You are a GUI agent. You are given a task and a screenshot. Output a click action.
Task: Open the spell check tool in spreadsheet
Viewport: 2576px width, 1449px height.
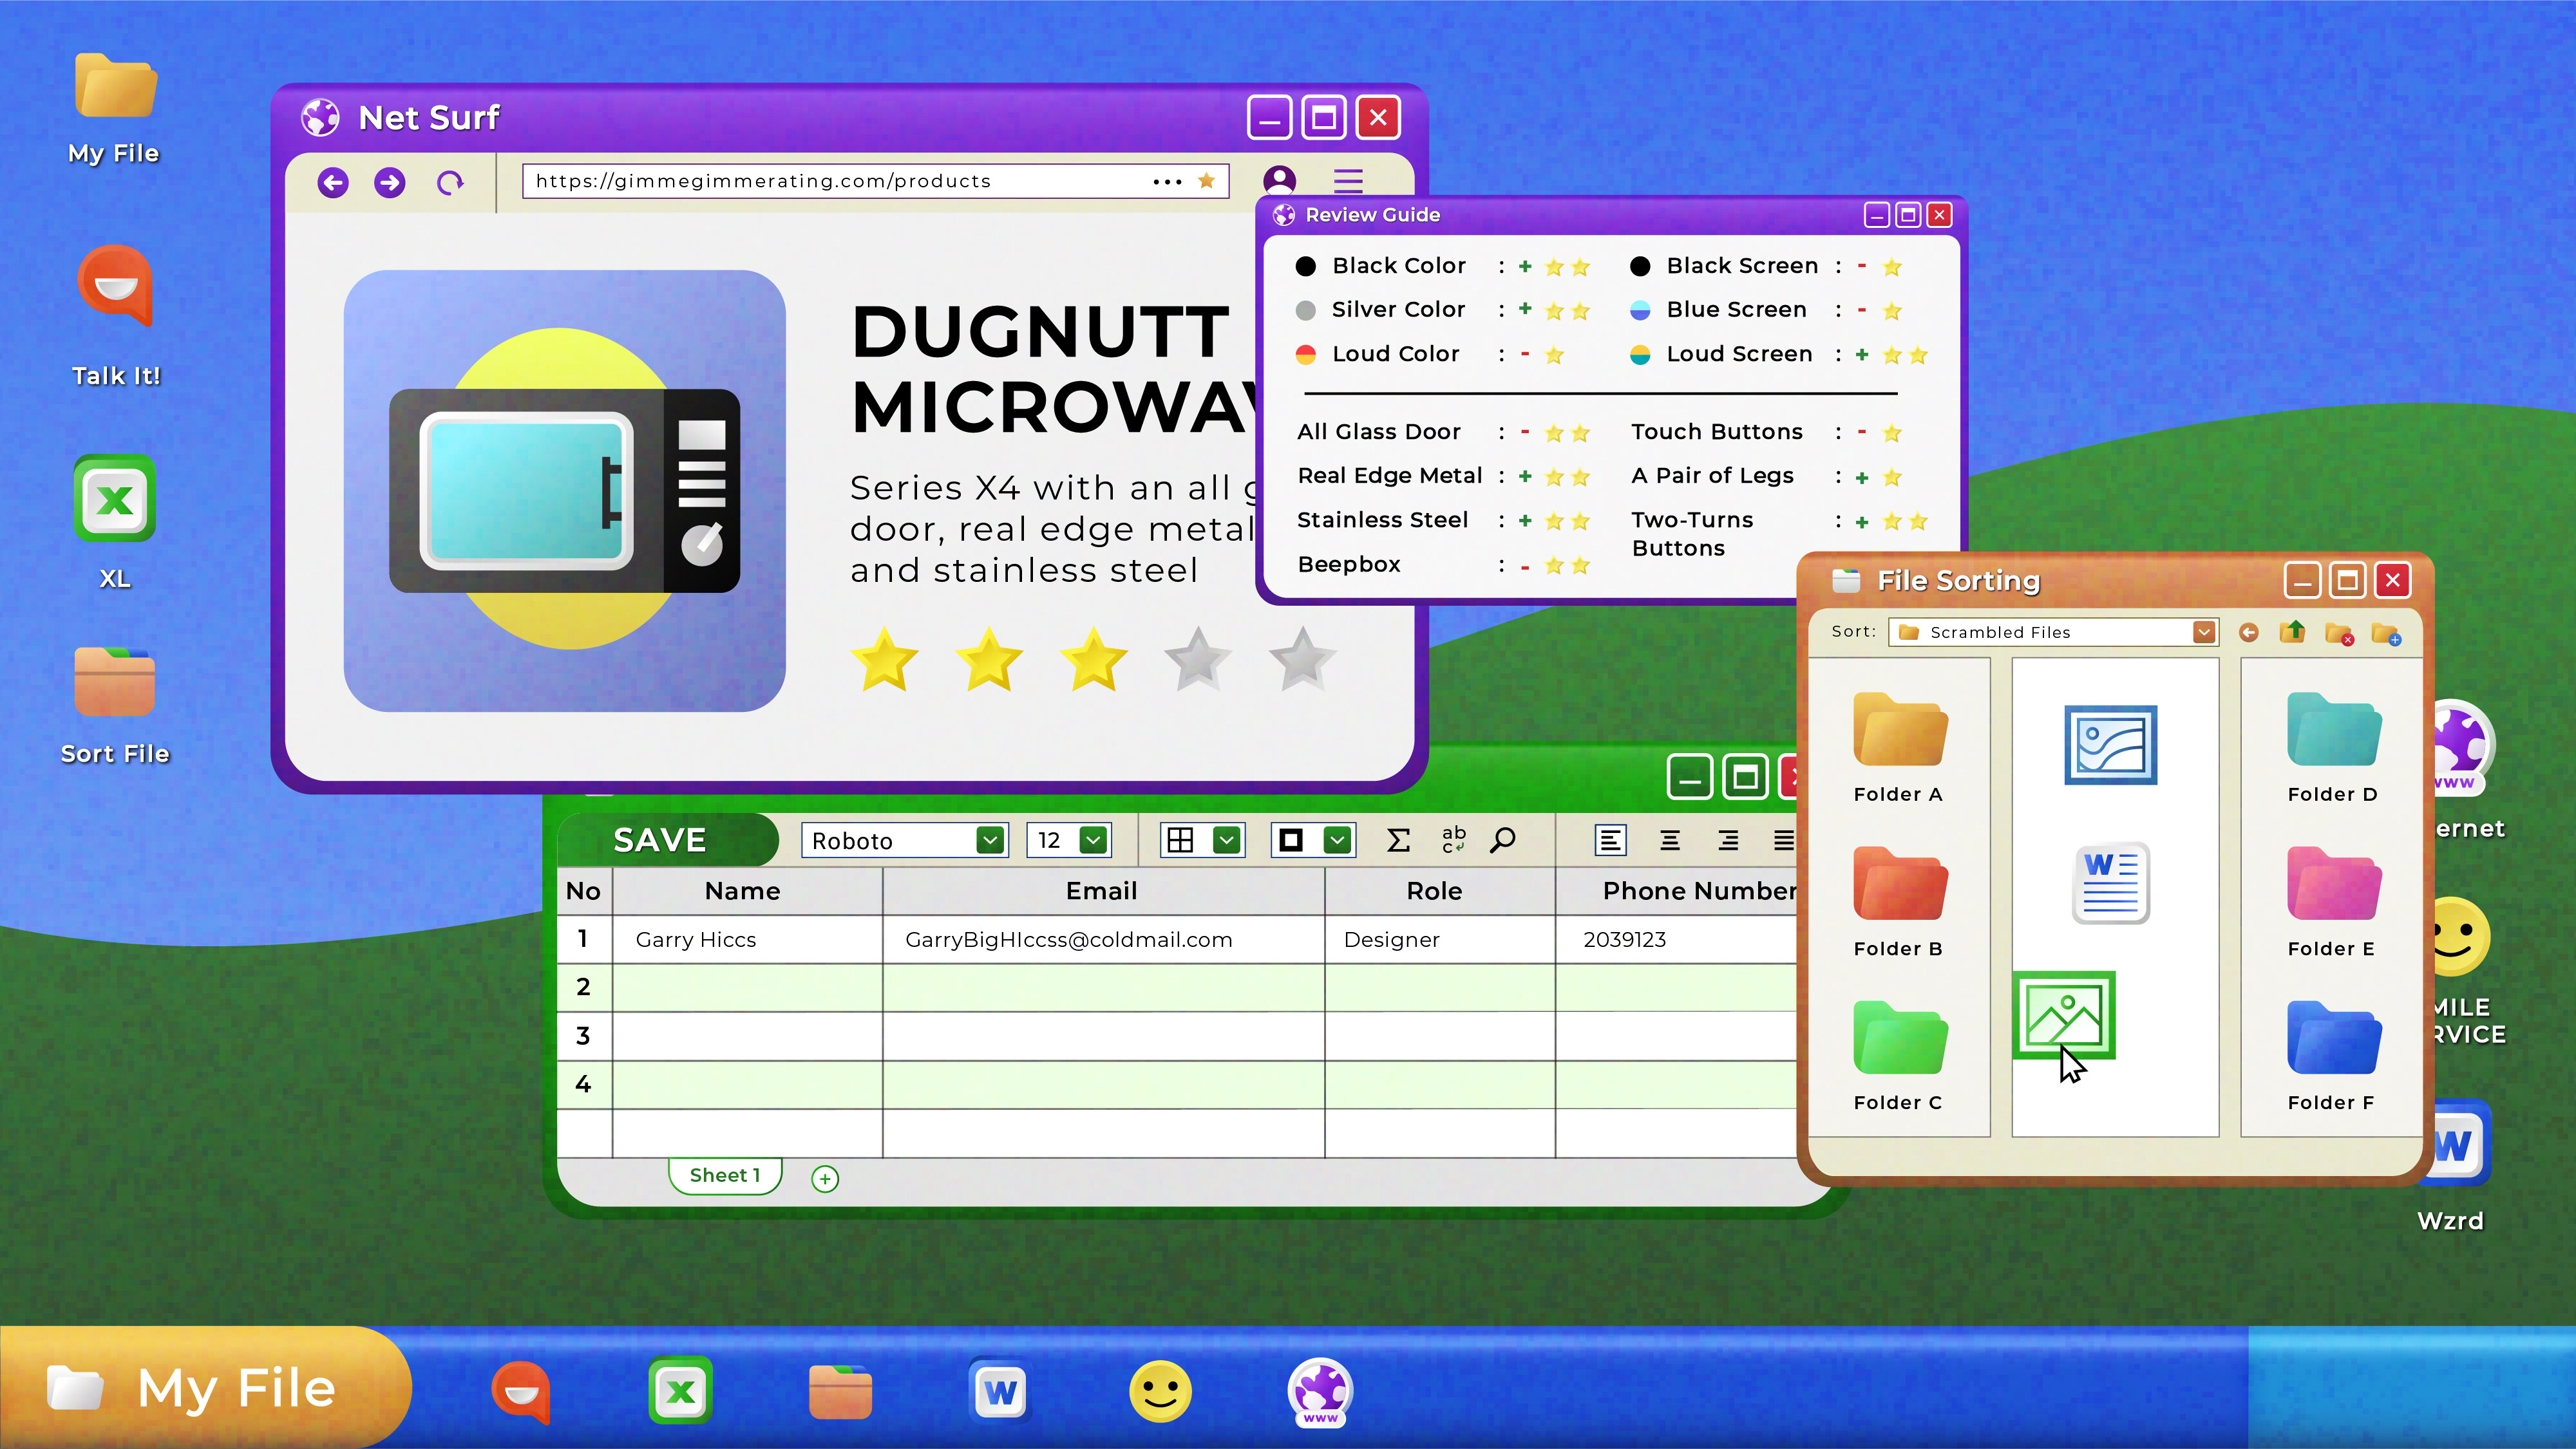[x=1453, y=841]
